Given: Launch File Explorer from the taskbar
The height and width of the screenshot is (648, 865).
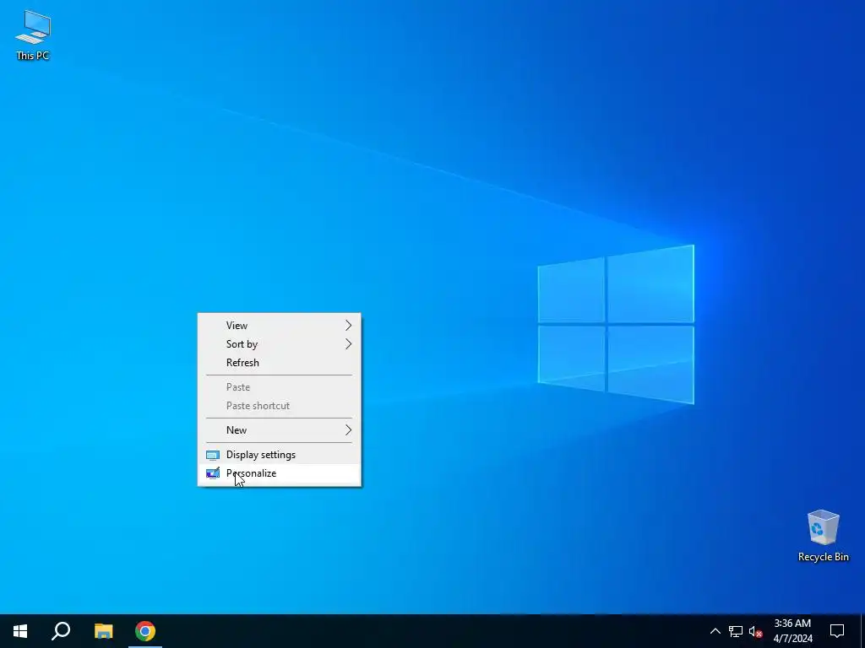Looking at the screenshot, I should click(x=103, y=631).
